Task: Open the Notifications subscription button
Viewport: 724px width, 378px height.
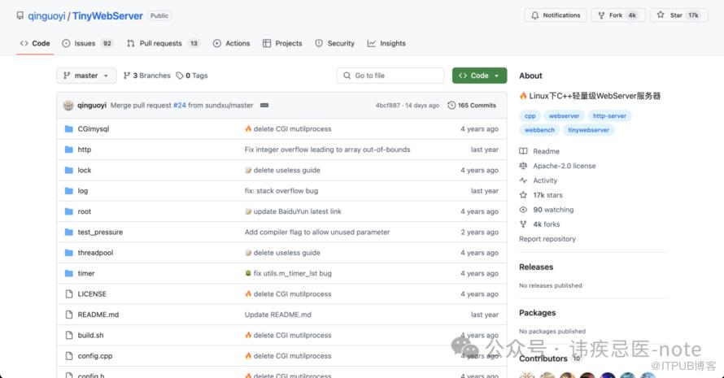Action: pyautogui.click(x=555, y=15)
